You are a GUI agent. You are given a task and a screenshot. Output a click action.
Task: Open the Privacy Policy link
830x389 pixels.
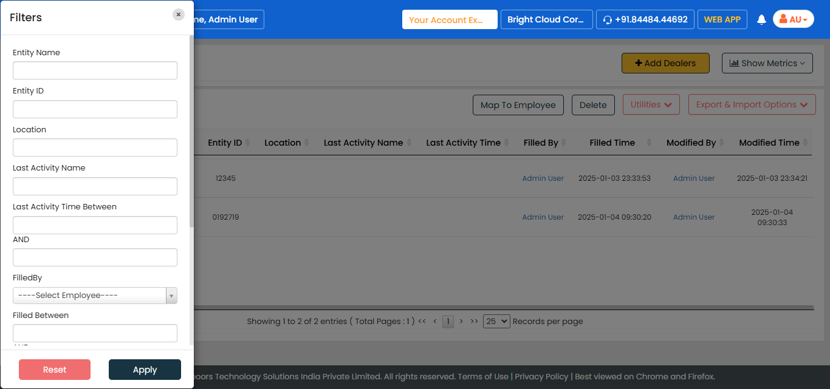[541, 376]
